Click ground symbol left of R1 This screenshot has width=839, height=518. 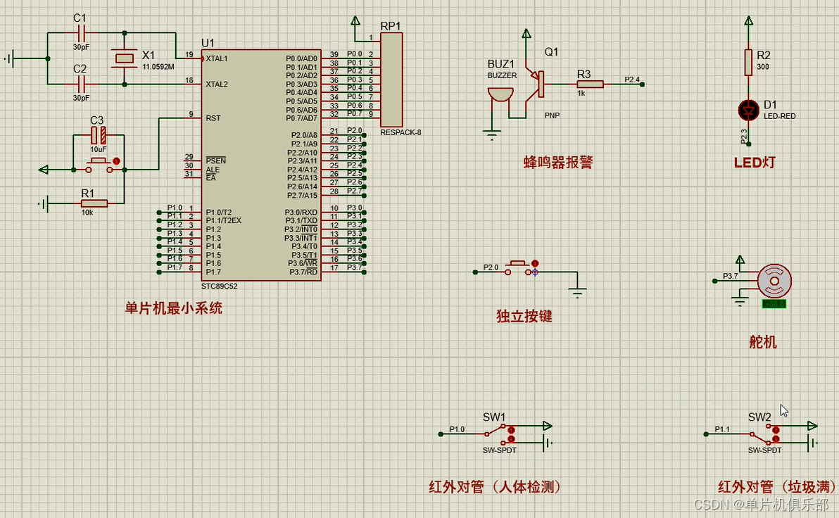(44, 203)
